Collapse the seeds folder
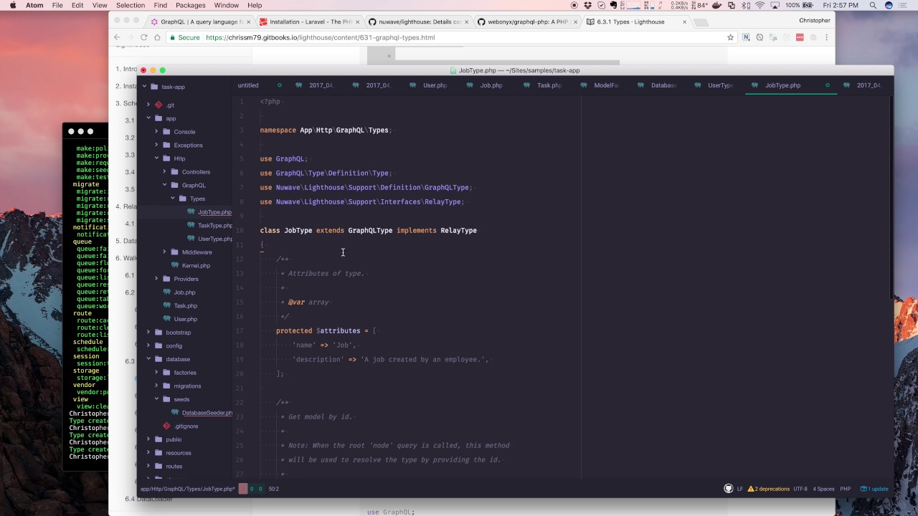This screenshot has height=516, width=918. (156, 399)
